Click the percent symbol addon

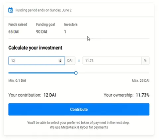pyautogui.click(x=145, y=61)
